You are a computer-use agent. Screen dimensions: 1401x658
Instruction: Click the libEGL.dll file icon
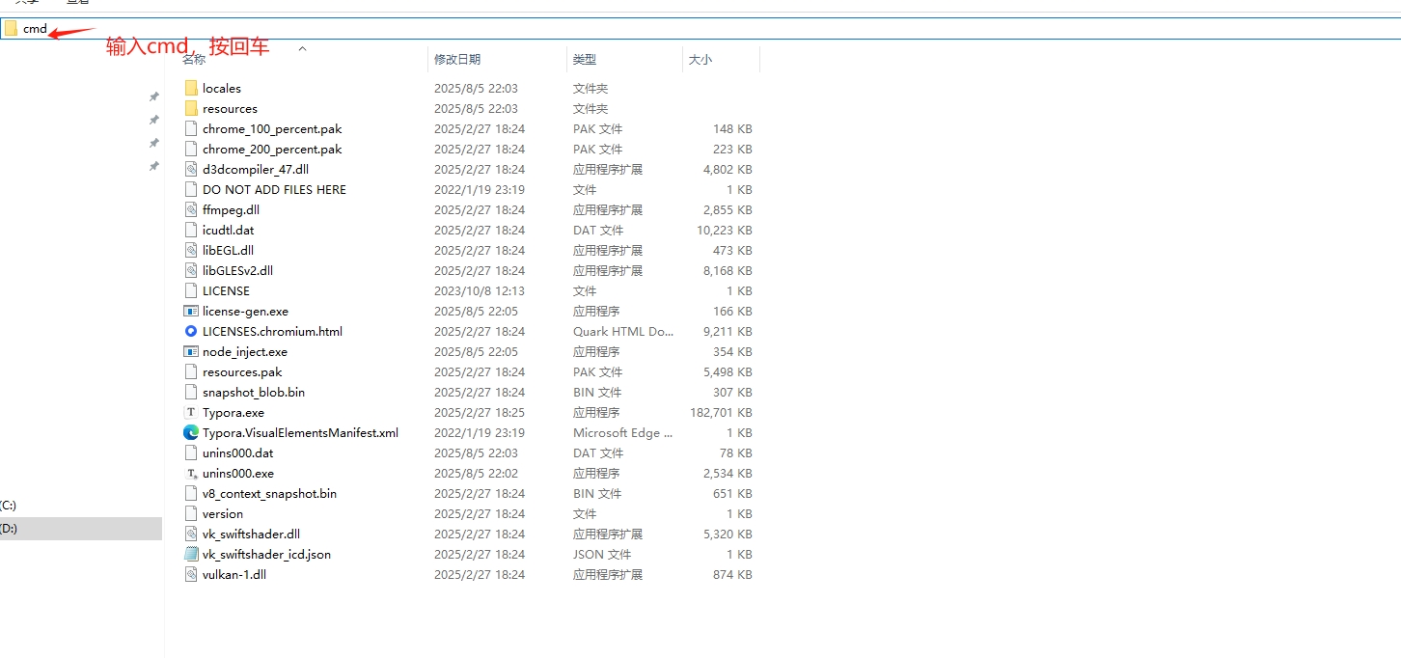coord(191,251)
